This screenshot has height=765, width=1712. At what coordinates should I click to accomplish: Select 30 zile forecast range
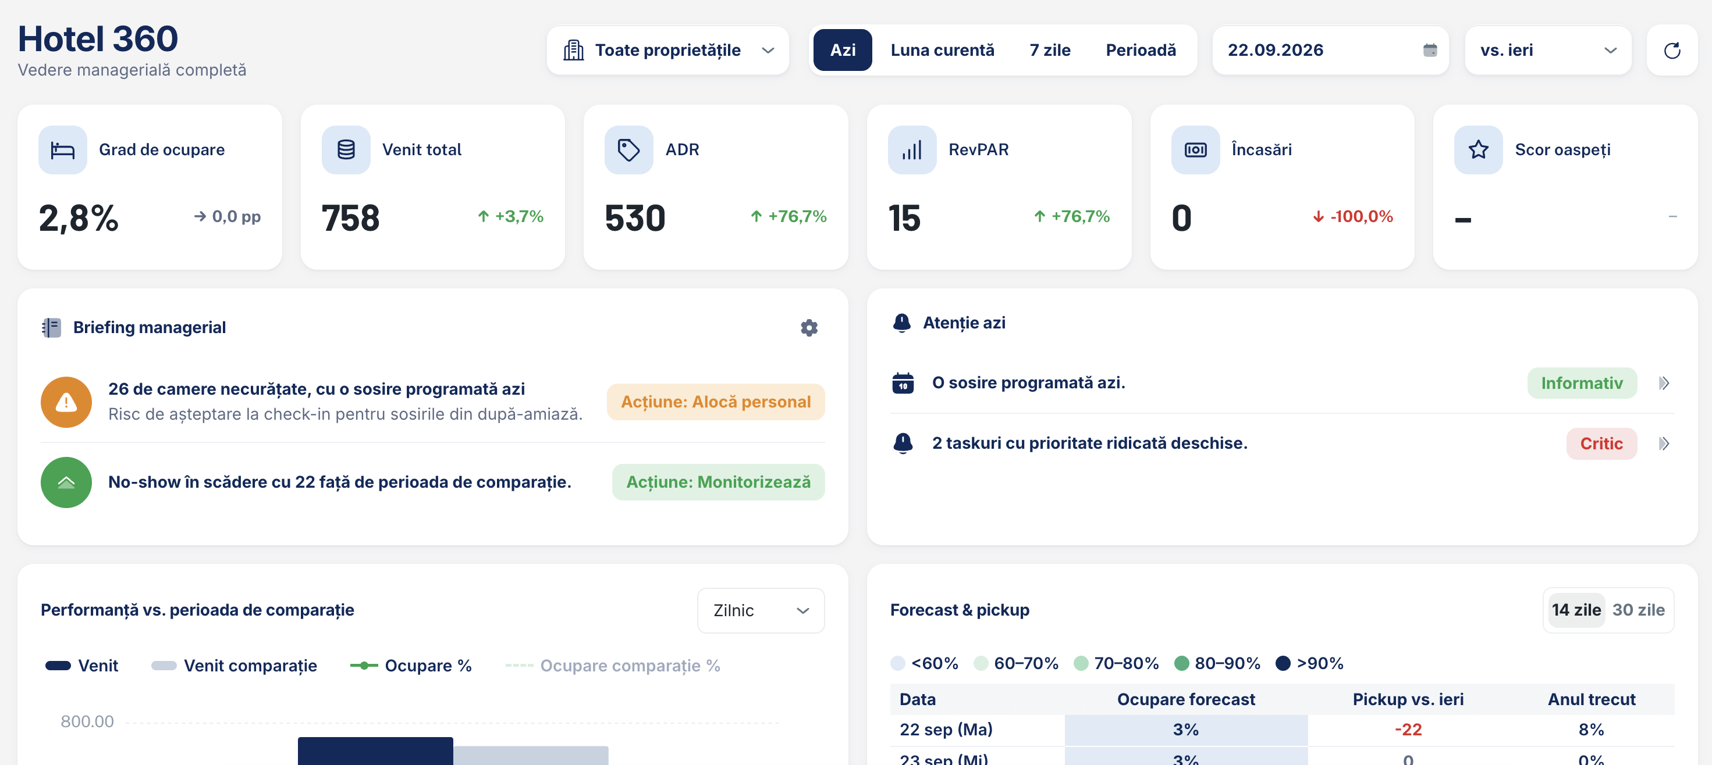(1638, 610)
